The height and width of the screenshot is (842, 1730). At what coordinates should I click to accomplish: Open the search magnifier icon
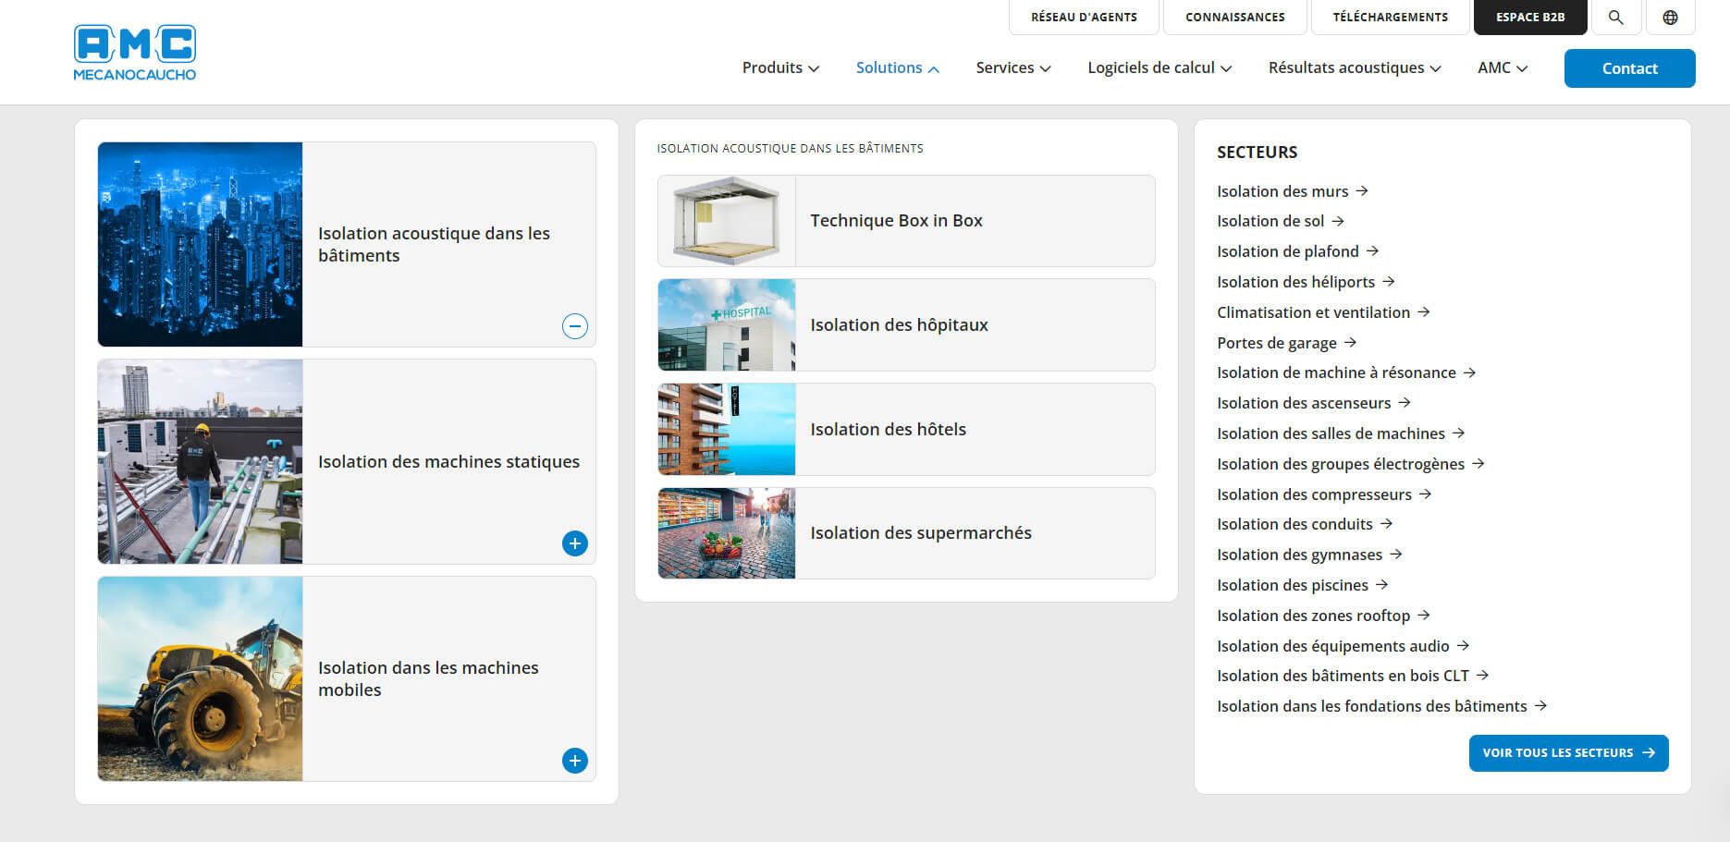[x=1615, y=18]
